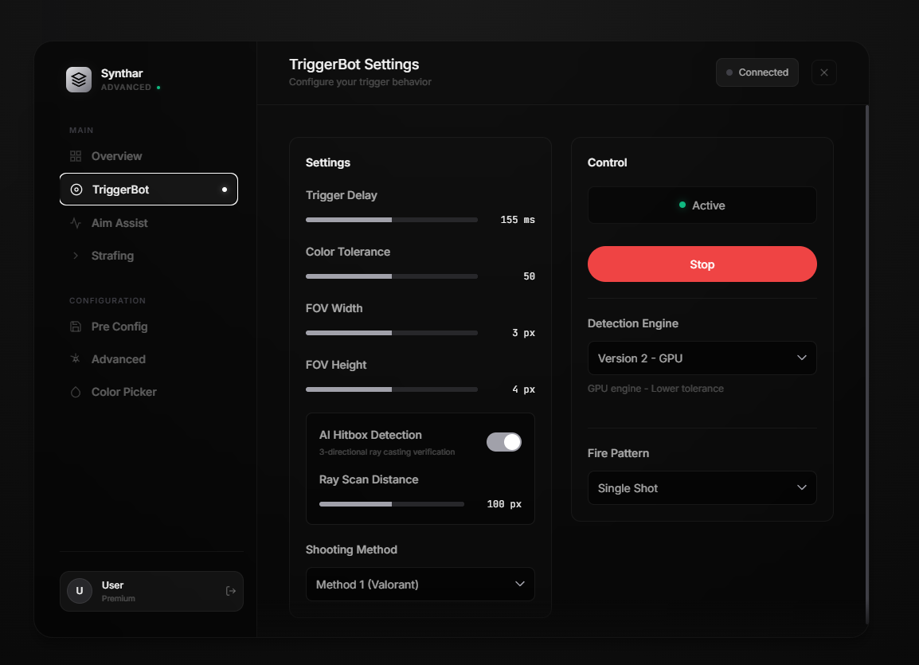
Task: Click the Synthar logo icon
Action: pyautogui.click(x=78, y=80)
